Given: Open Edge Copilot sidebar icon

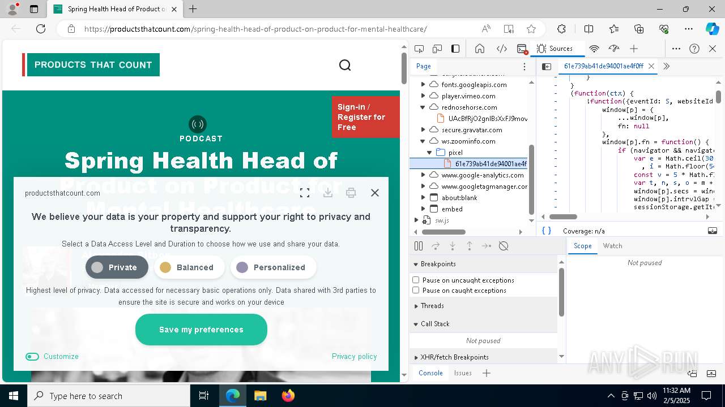Looking at the screenshot, I should pyautogui.click(x=712, y=29).
